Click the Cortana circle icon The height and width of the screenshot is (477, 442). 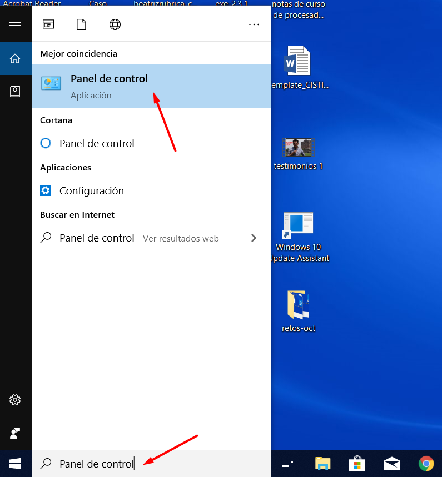46,143
